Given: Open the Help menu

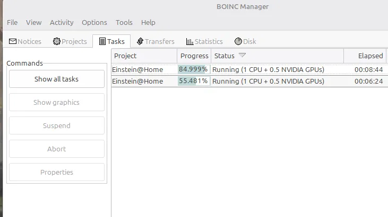Looking at the screenshot, I should (148, 22).
